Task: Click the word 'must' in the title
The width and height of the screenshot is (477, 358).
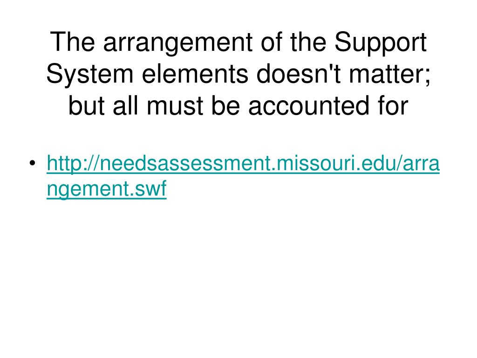Action: point(175,106)
